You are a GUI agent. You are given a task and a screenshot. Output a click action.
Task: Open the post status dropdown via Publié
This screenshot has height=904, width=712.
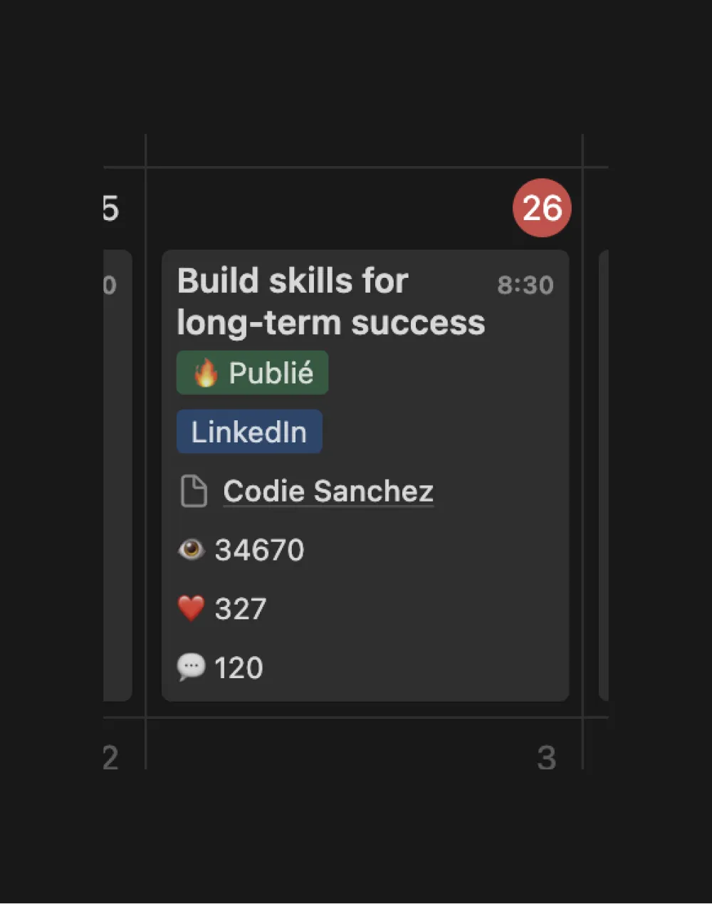click(x=252, y=372)
